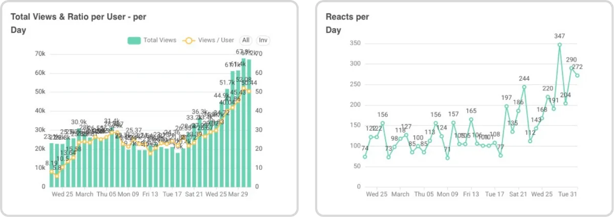Viewport: 614px width, 217px height.
Task: Click the 8.19 Views / User point
Action: 51,171
